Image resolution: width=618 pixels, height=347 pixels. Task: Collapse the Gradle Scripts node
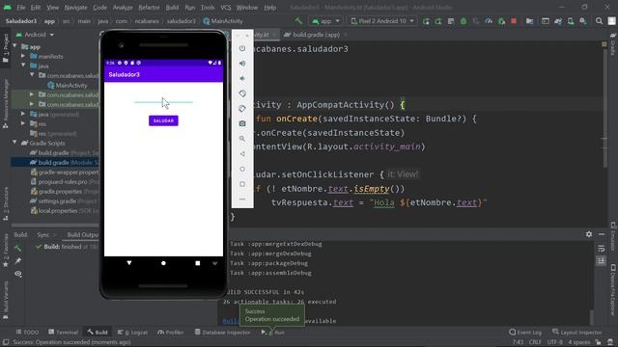click(x=15, y=143)
